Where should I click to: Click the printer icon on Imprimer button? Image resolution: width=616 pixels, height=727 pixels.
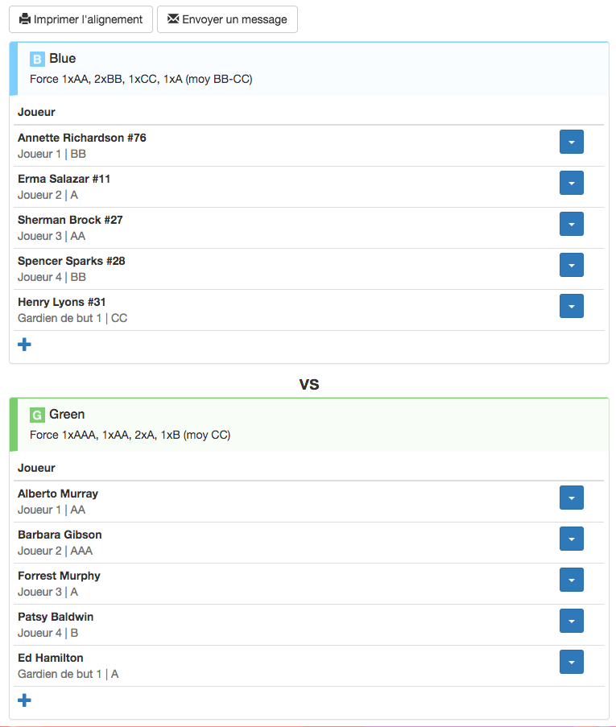tap(25, 19)
